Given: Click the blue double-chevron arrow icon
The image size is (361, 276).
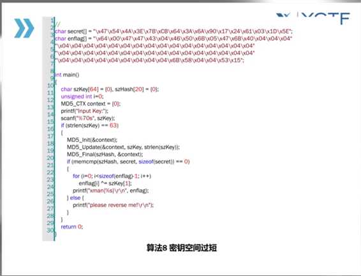Looking at the screenshot, I should (x=24, y=28).
